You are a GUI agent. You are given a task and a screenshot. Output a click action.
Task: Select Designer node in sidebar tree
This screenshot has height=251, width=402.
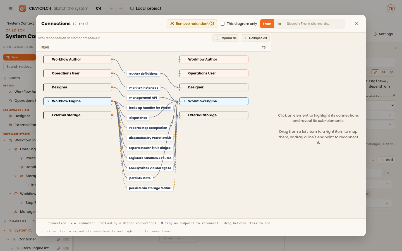(x=22, y=116)
